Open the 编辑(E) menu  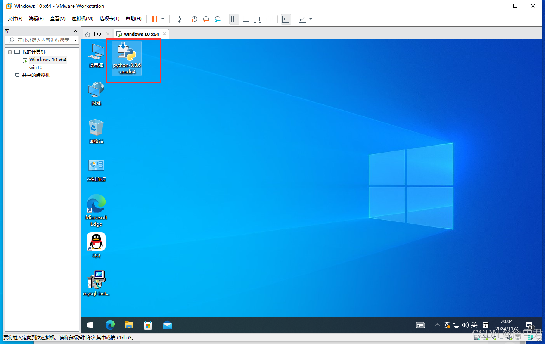click(36, 19)
